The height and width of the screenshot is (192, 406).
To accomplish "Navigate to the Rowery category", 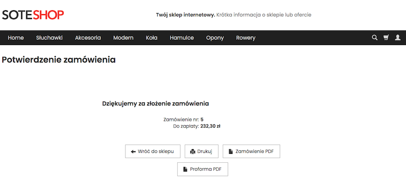I will [246, 38].
